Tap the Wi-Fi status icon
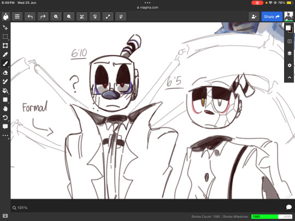This screenshot has height=221, width=295. pyautogui.click(x=270, y=3)
